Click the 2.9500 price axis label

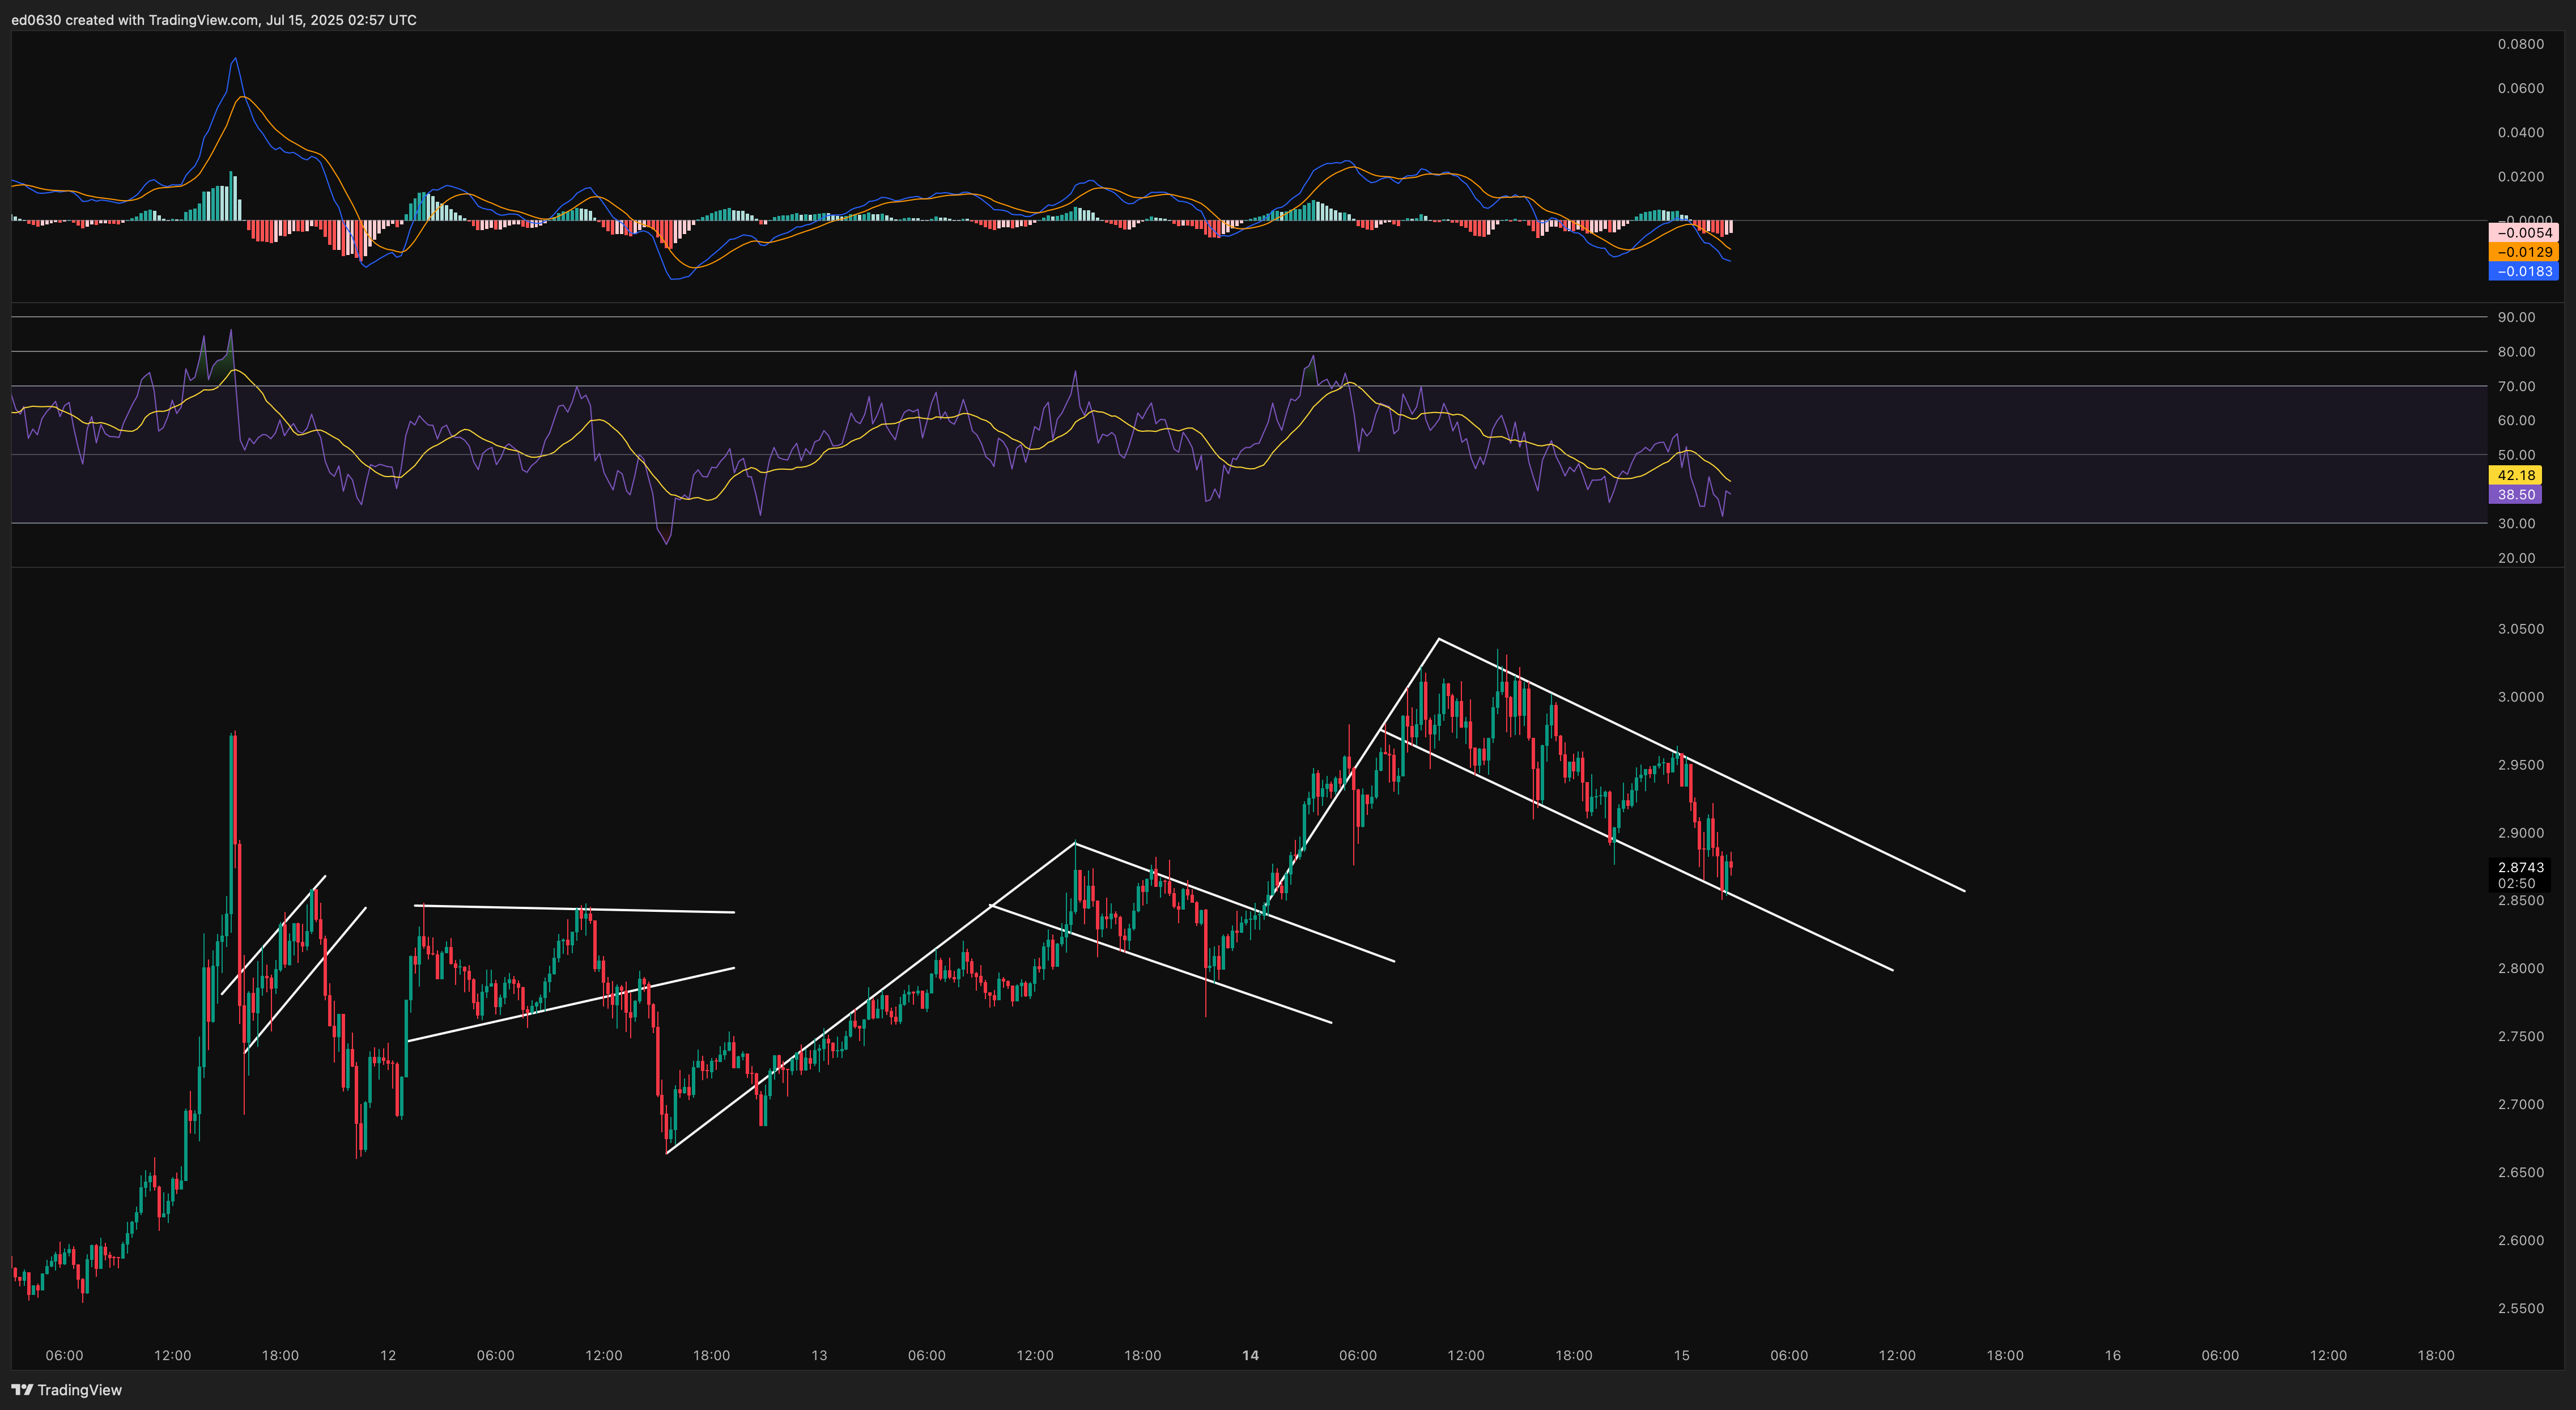click(x=2520, y=765)
